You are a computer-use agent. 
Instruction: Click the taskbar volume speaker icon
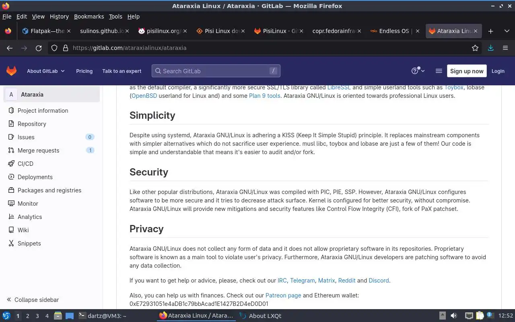[x=454, y=316]
